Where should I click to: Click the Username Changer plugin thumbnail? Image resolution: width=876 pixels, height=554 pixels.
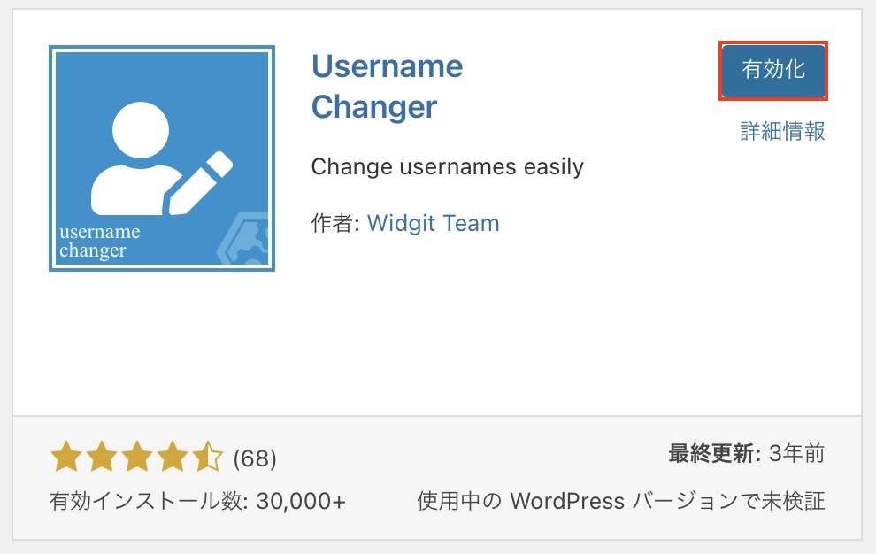click(x=161, y=158)
